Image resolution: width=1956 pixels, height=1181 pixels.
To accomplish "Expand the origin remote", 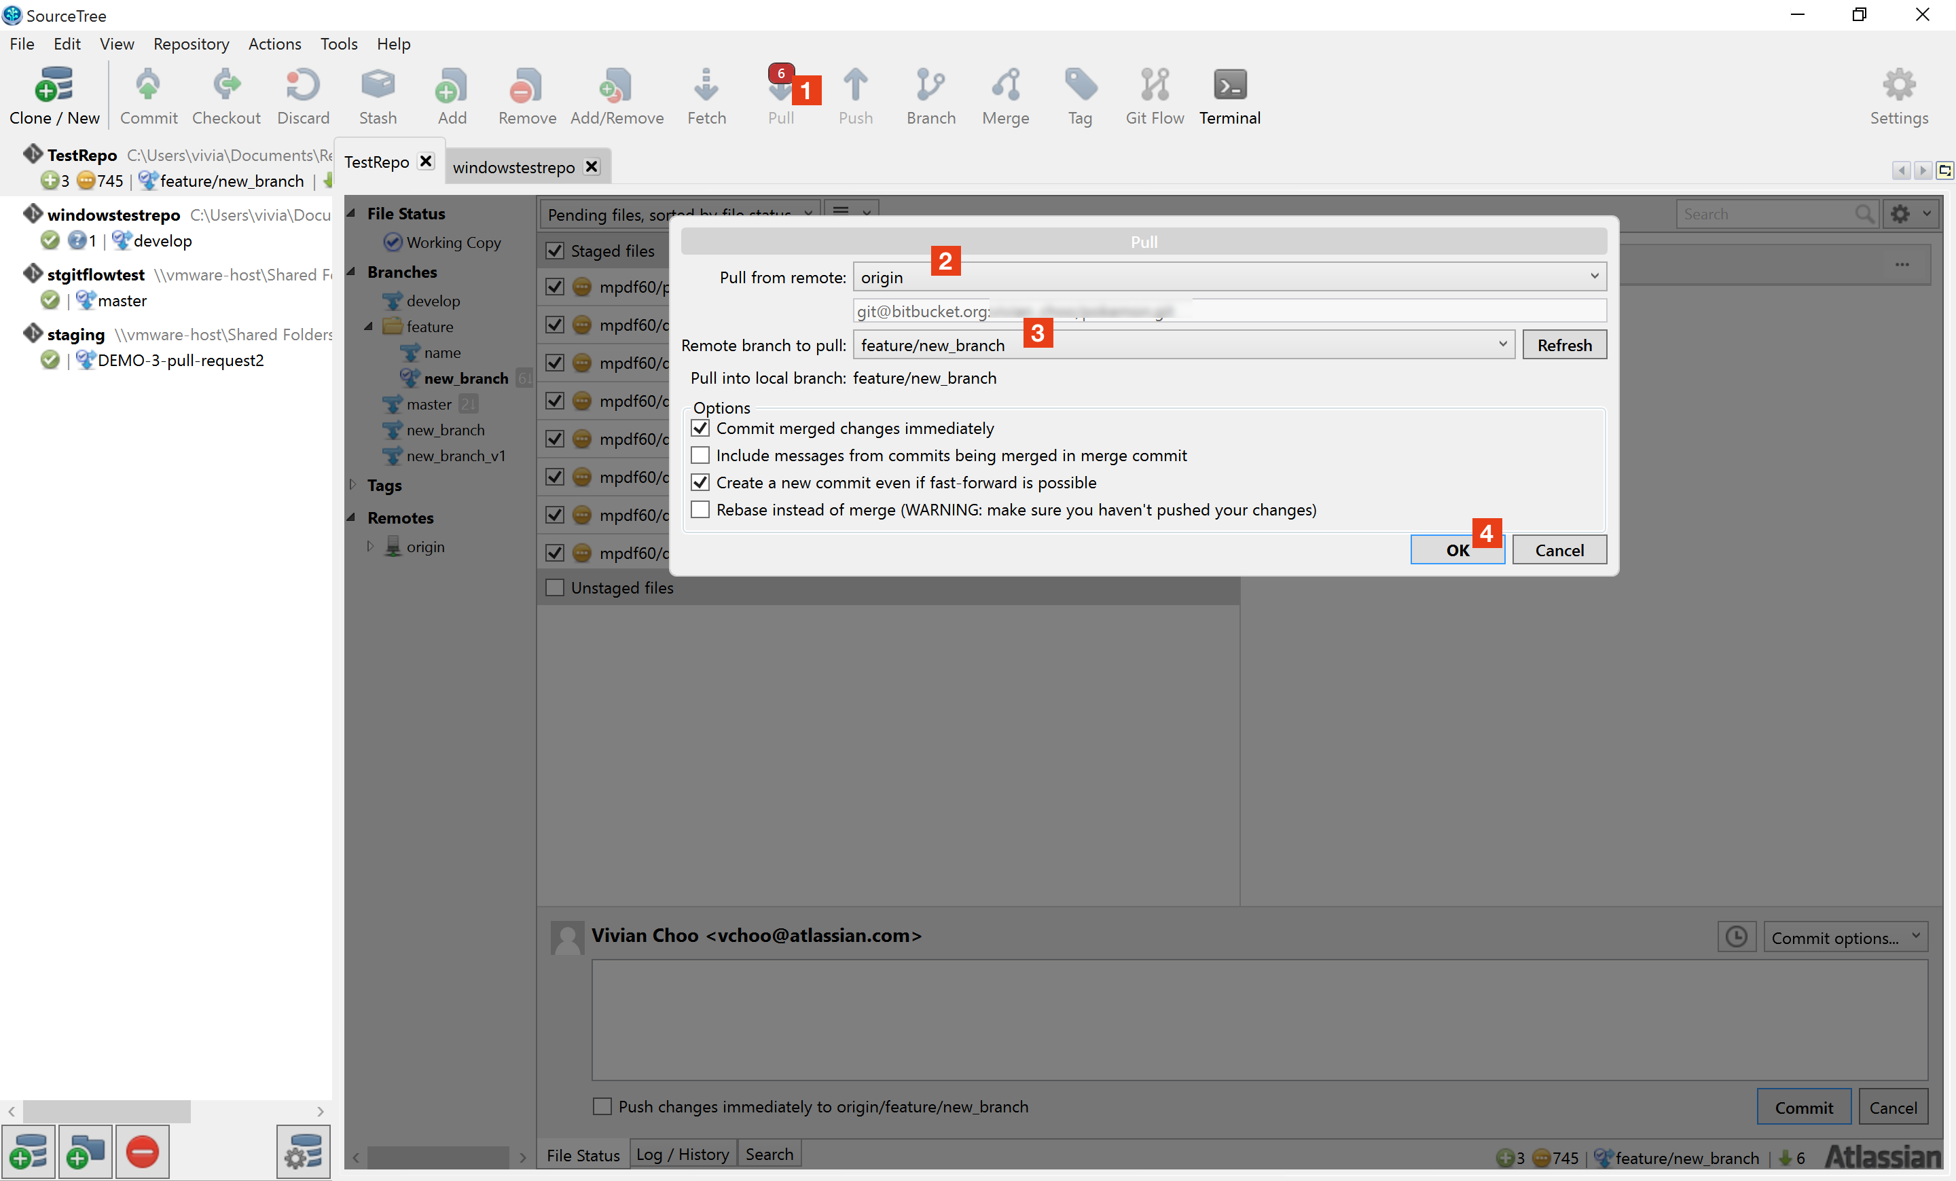I will coord(370,546).
